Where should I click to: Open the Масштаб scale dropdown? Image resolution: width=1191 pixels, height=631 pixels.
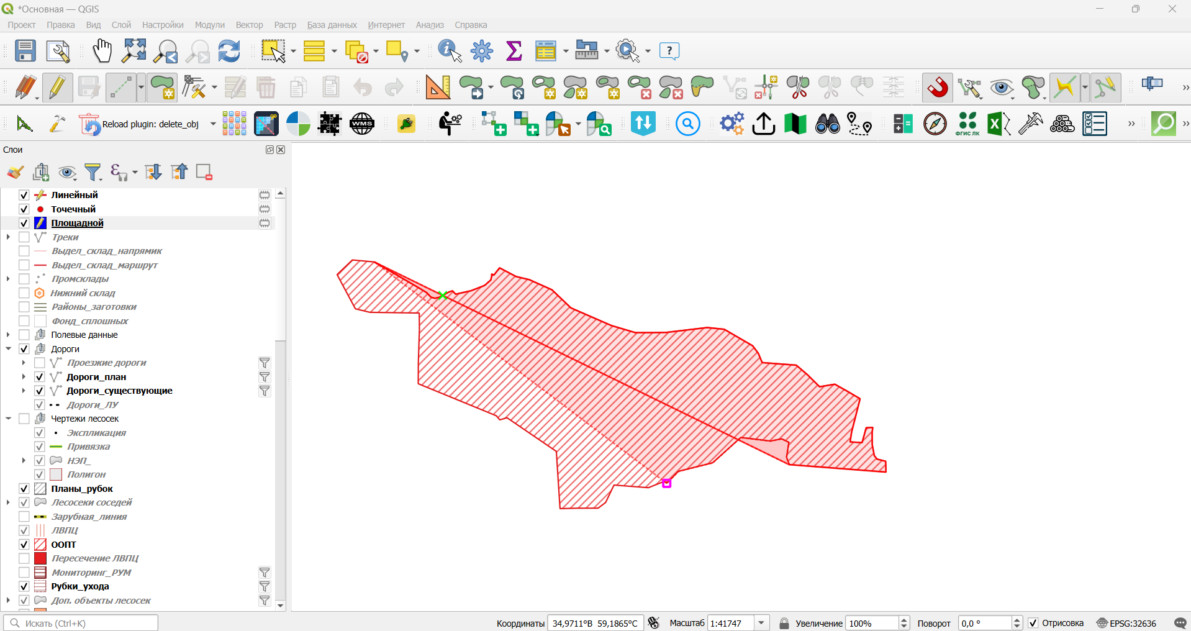[x=762, y=623]
